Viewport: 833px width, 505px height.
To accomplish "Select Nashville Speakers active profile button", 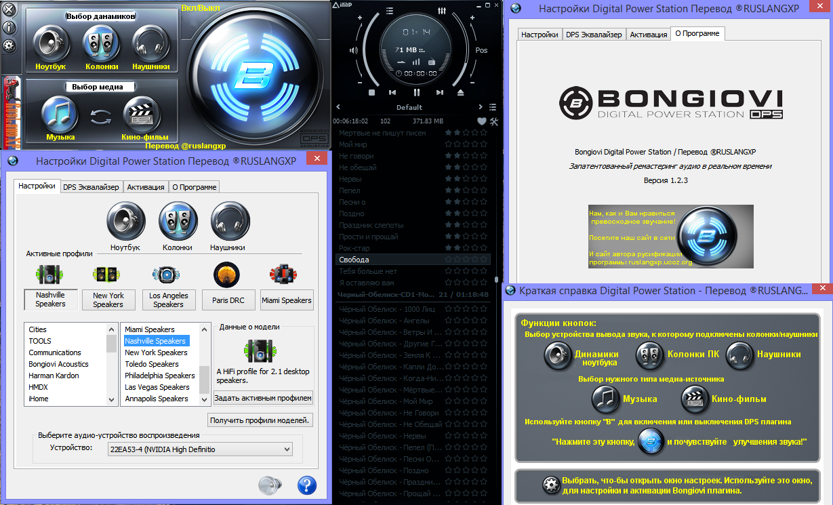I will [50, 300].
